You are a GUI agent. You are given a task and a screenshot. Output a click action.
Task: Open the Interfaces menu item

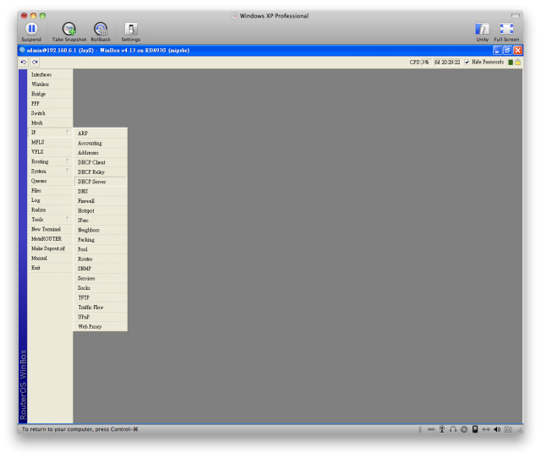point(50,74)
